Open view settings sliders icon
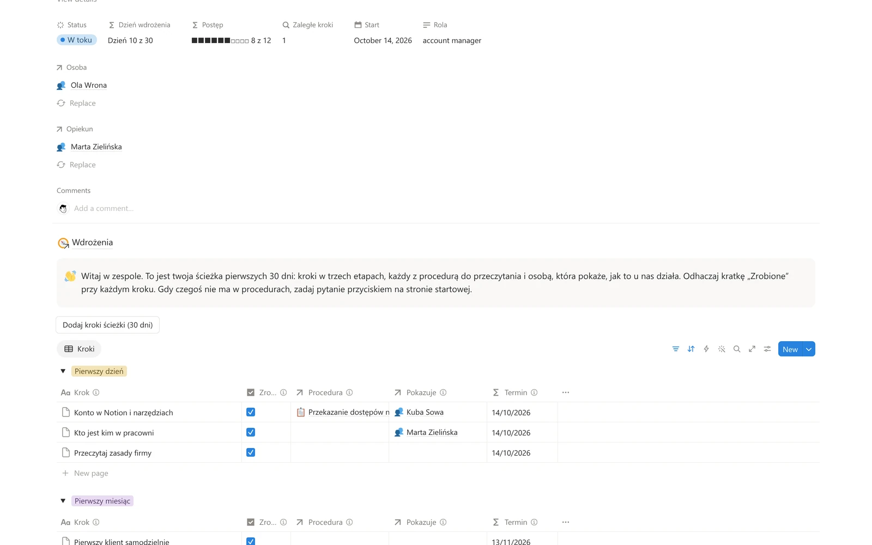This screenshot has height=545, width=872. 767,349
